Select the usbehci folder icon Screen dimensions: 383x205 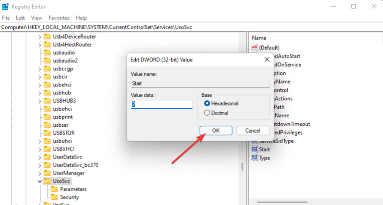[x=47, y=85]
